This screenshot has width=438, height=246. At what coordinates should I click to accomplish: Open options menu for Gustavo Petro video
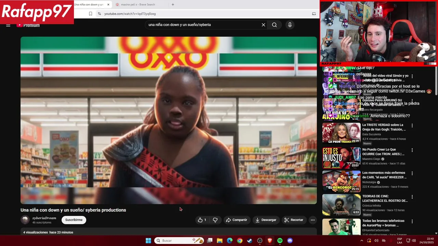[412, 101]
